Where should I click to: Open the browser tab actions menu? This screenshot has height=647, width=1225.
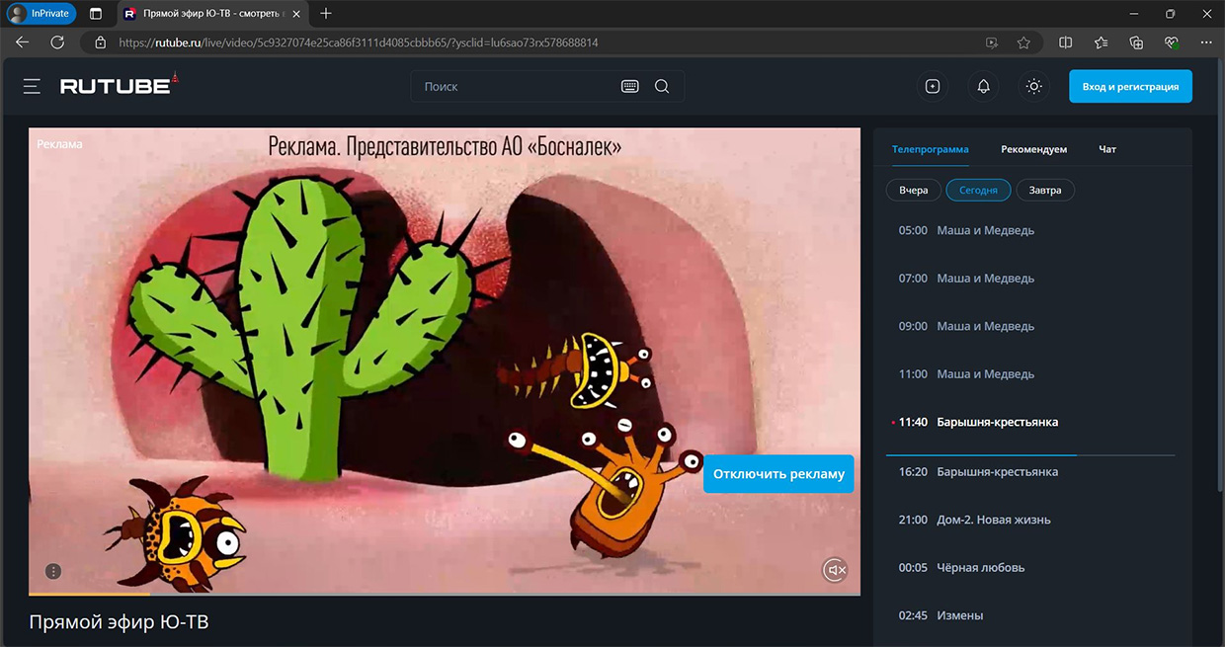(x=96, y=14)
